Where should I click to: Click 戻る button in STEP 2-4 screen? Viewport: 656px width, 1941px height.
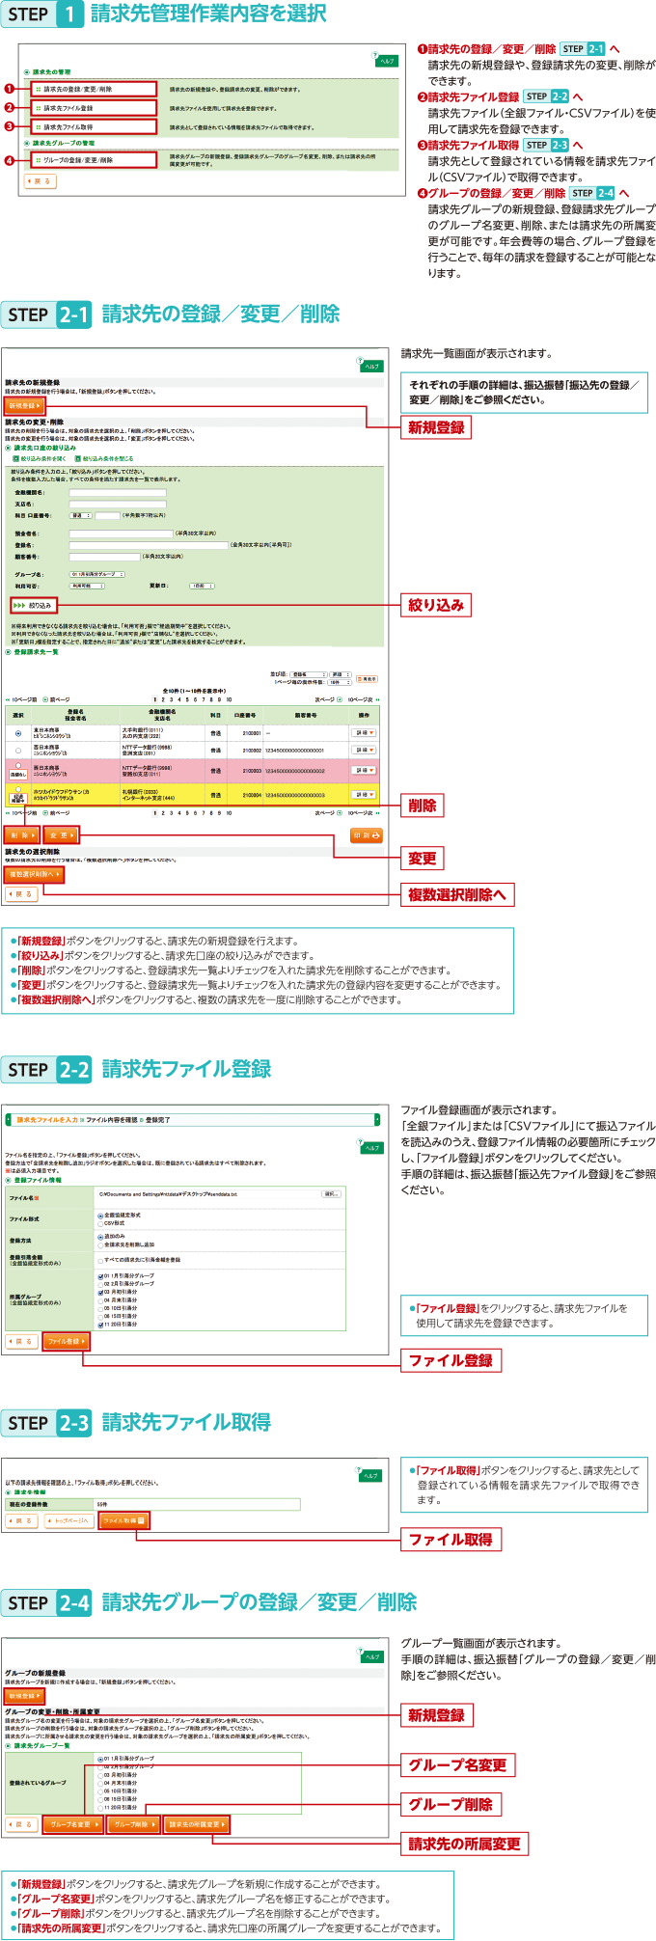click(21, 1824)
